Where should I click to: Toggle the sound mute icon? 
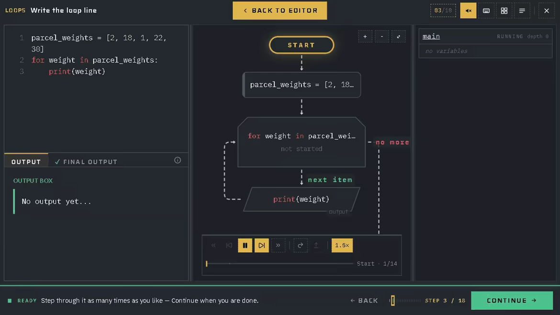pos(468,11)
